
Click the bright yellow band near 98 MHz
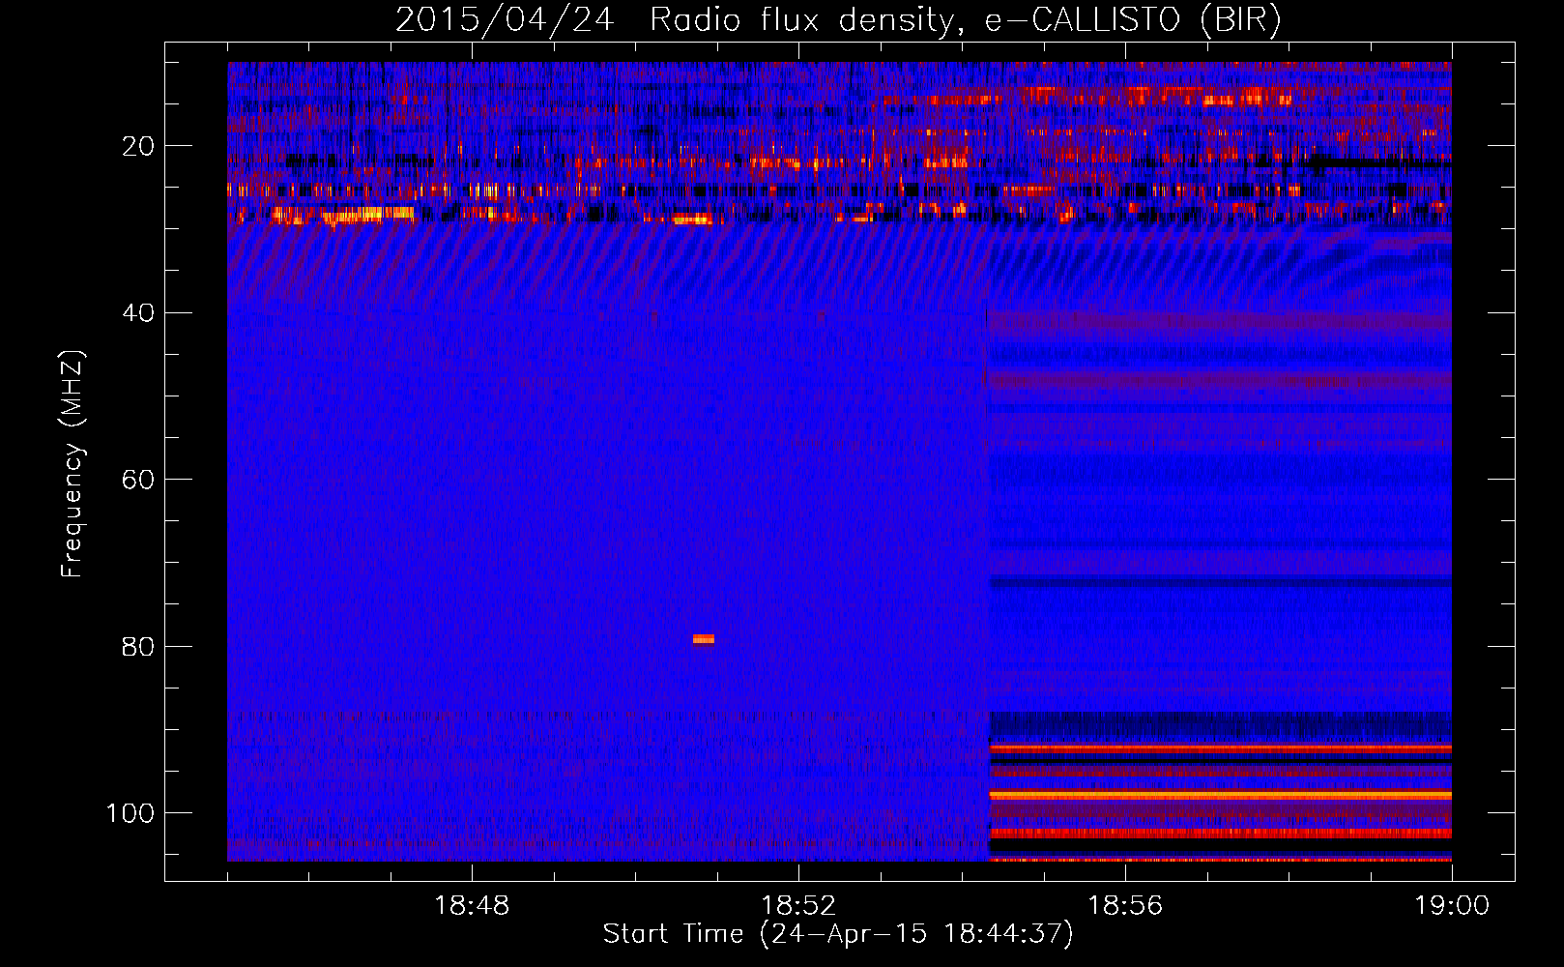(x=1221, y=795)
